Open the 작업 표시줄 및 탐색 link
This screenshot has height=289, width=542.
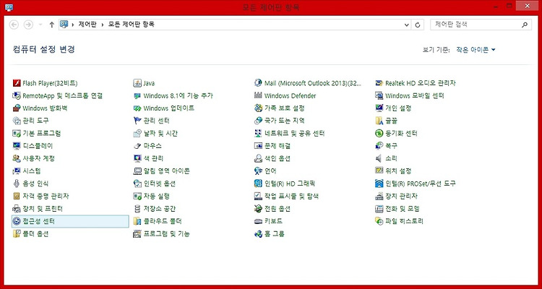[x=291, y=197]
